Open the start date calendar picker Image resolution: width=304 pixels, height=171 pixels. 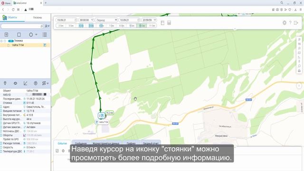coord(76,20)
